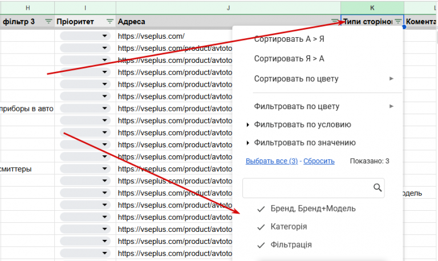Click the Сбросить link

click(319, 161)
